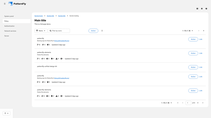Focus the page number input in pagination
This screenshot has width=211, height=118.
point(188,103)
